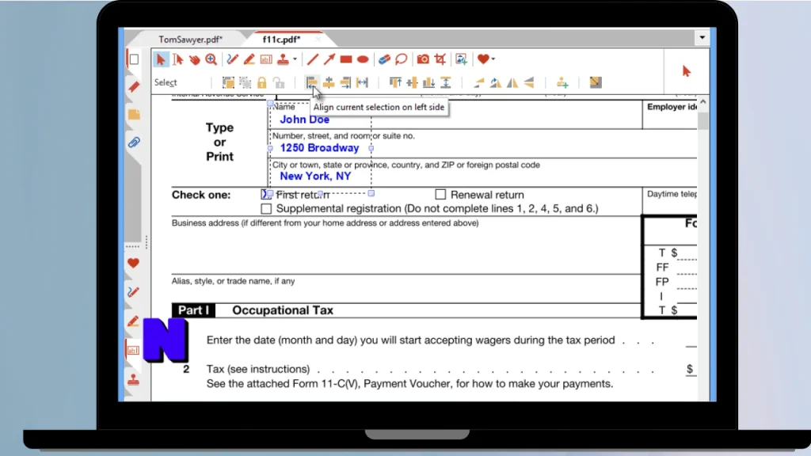The image size is (811, 456).
Task: Choose the red Ellipse shape tool
Action: 363,59
